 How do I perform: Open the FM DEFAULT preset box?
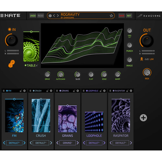point(14,143)
